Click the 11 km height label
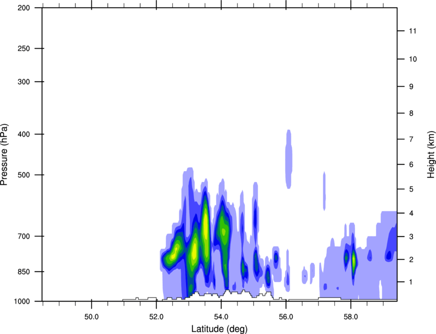Screen dimensions: 436x334 412,31
